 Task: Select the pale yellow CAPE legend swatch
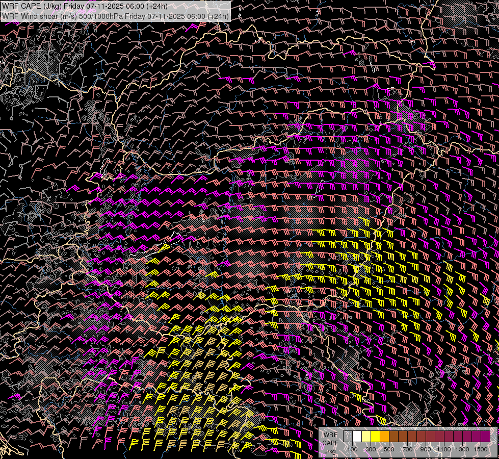click(366, 436)
